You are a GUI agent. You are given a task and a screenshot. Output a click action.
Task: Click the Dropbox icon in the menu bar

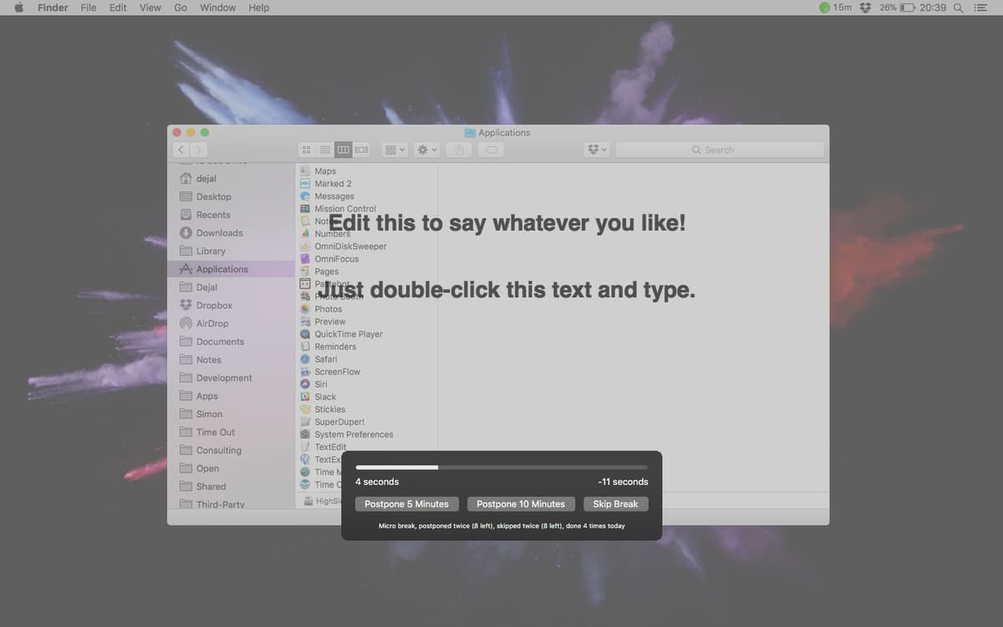pos(865,8)
